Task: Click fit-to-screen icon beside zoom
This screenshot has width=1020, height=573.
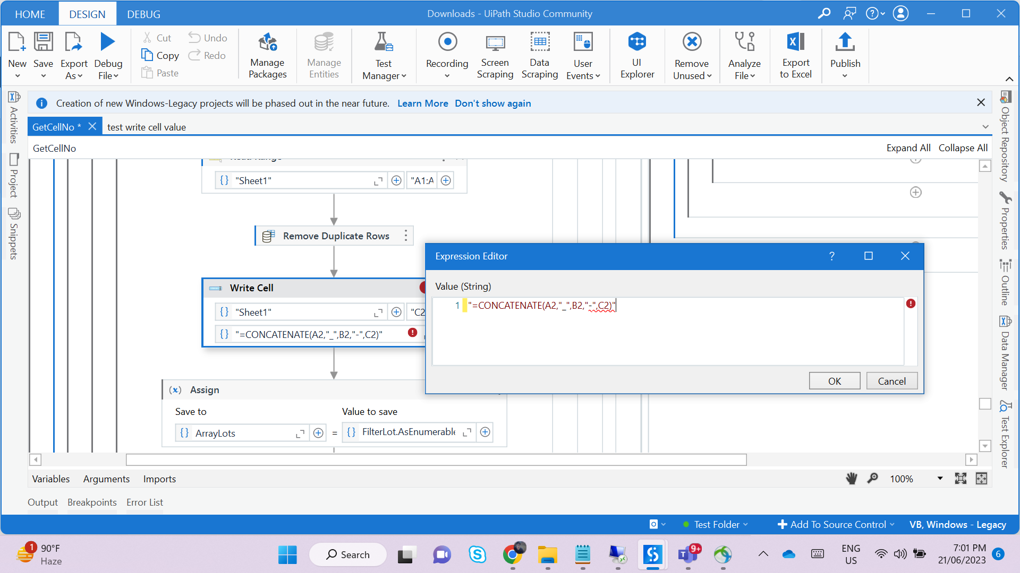Action: click(x=960, y=479)
